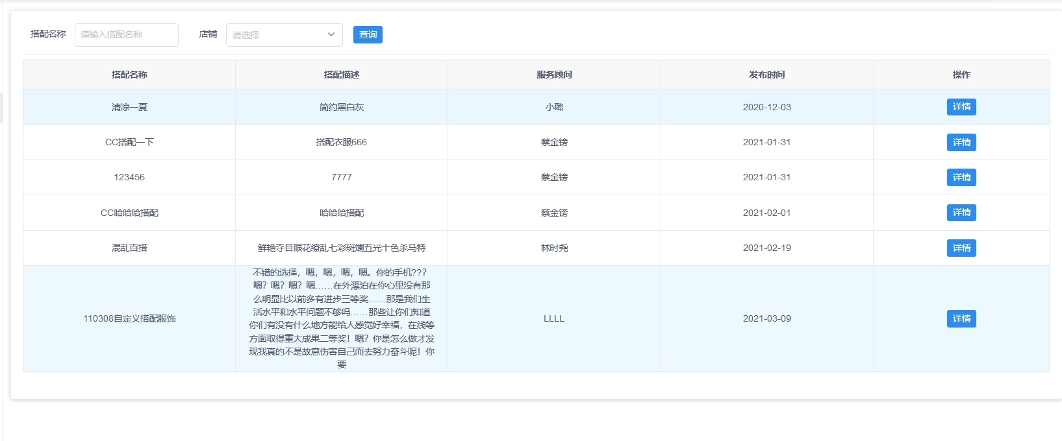Click the 简约黑白灰 description cell
The height and width of the screenshot is (441, 1062).
tap(342, 107)
